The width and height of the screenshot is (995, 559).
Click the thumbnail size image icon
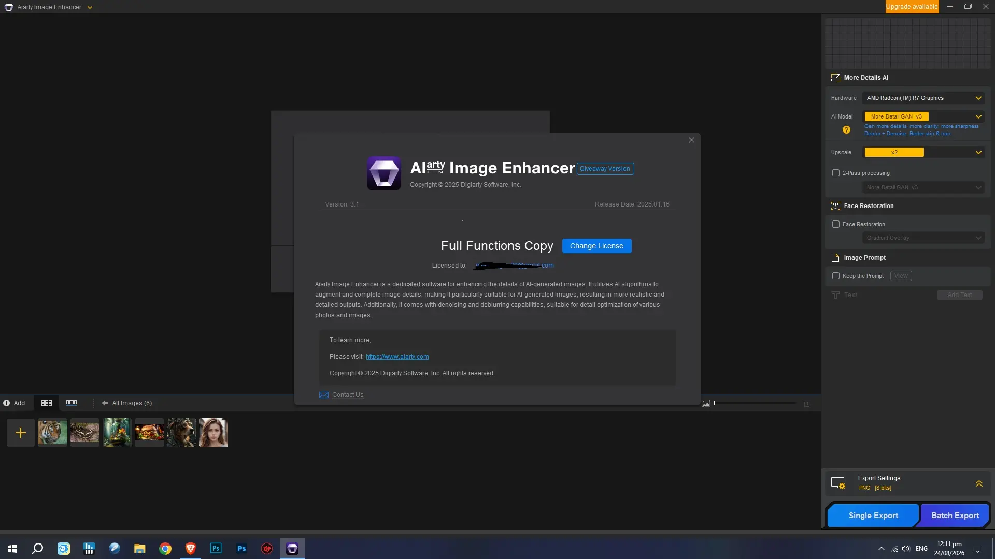pyautogui.click(x=706, y=403)
